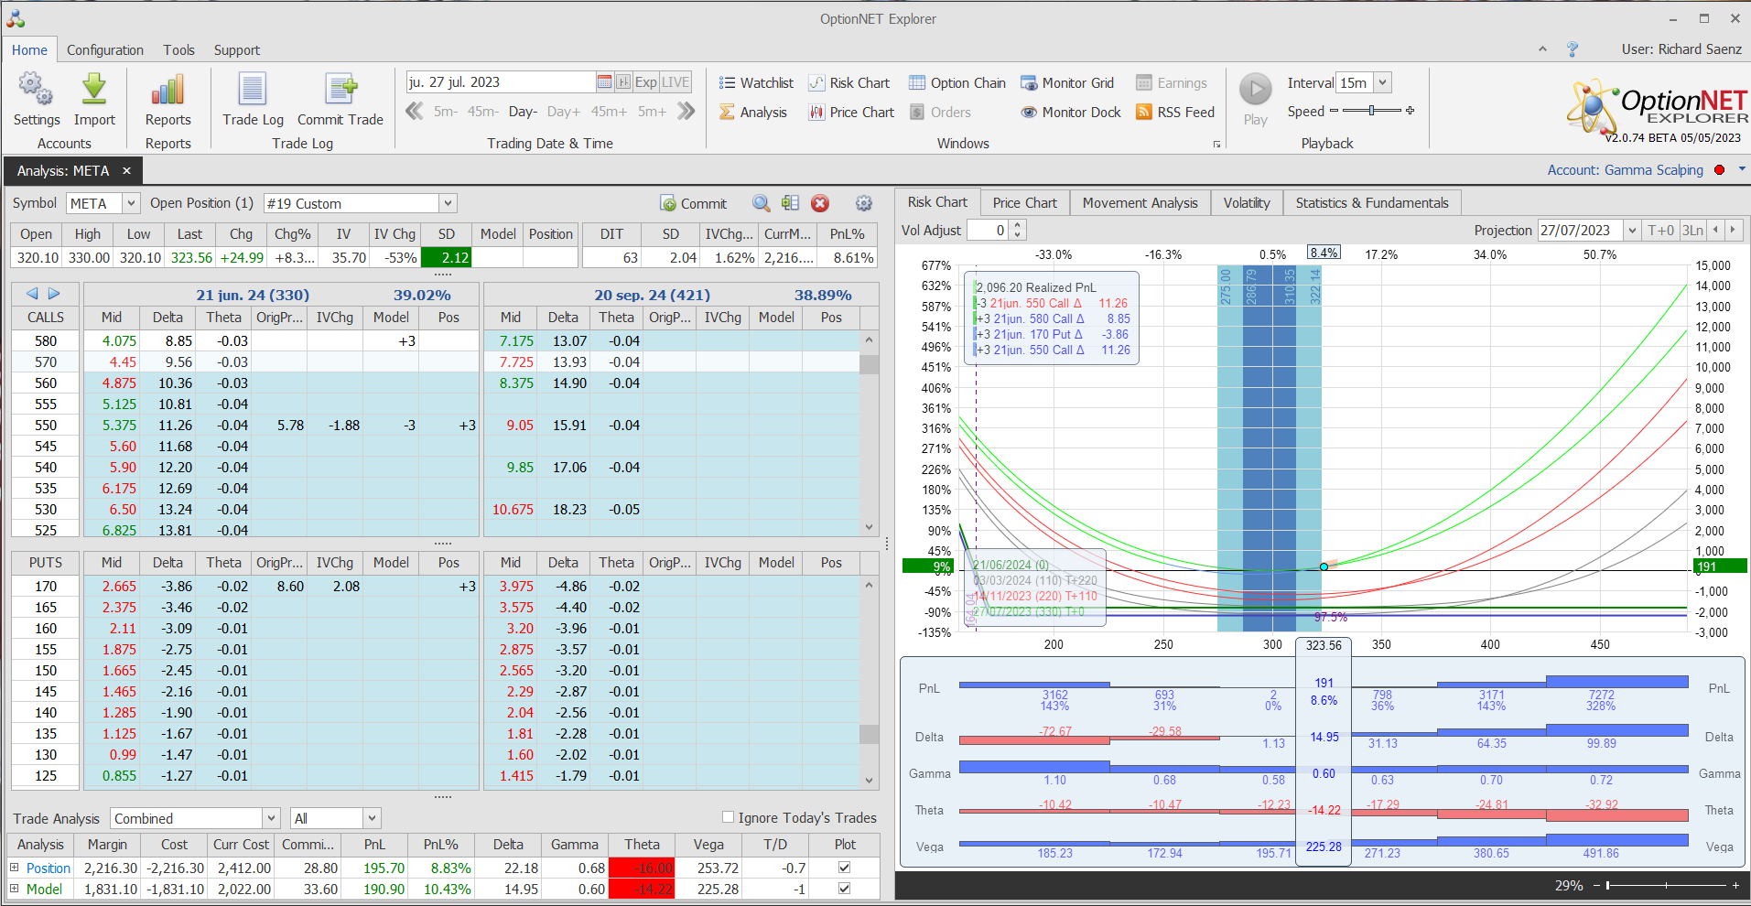Click the Commit Trade icon

point(340,90)
